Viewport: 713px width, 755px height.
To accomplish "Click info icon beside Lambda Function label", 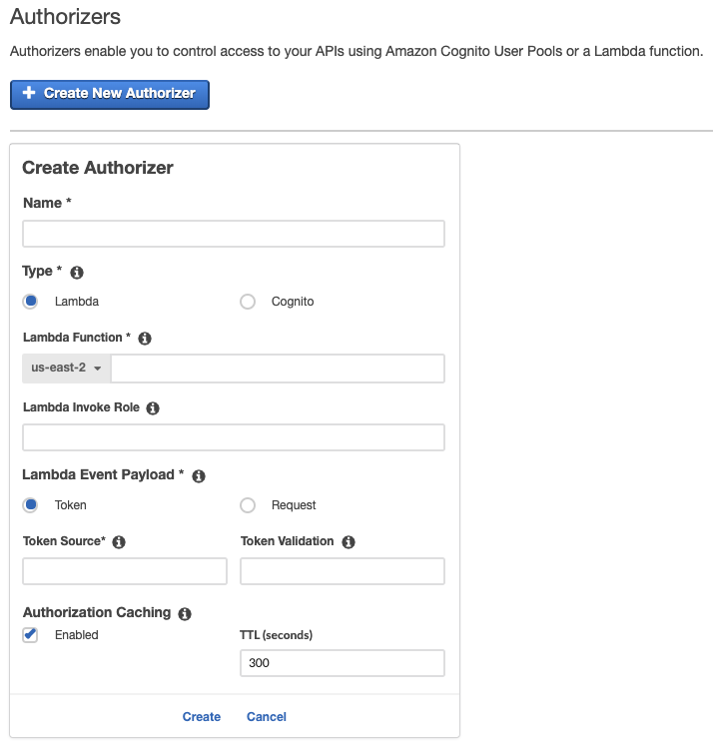I will click(144, 339).
